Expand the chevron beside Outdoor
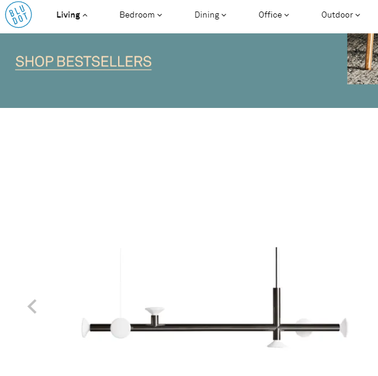The height and width of the screenshot is (376, 378). [357, 15]
